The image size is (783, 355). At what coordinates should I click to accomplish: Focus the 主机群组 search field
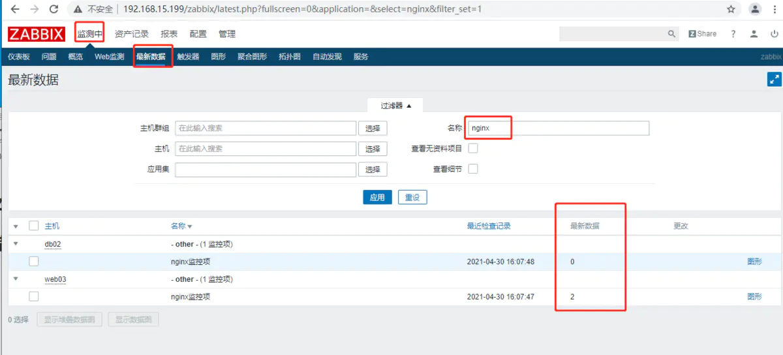coord(266,128)
